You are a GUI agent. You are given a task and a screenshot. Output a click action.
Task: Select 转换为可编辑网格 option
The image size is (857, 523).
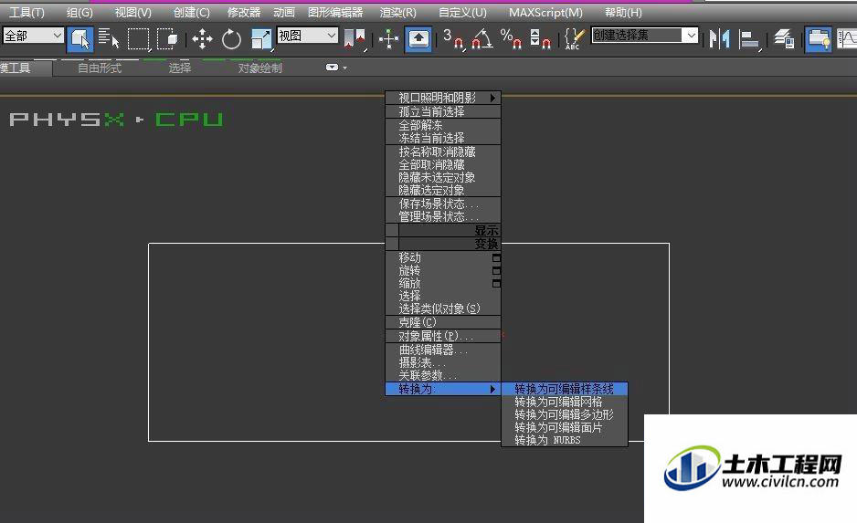(x=564, y=402)
